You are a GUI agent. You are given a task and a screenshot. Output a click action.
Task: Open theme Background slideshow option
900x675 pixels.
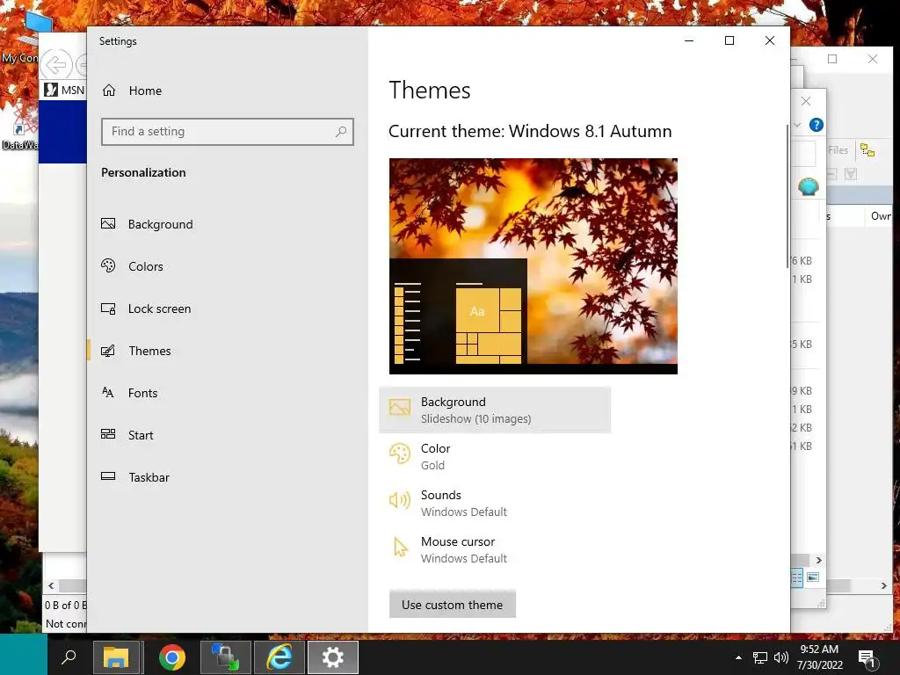495,410
